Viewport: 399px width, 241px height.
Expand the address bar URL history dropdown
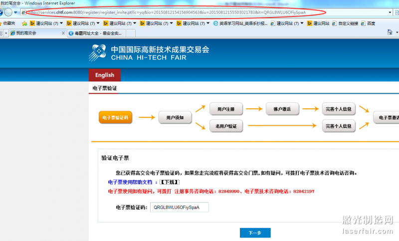(x=390, y=12)
